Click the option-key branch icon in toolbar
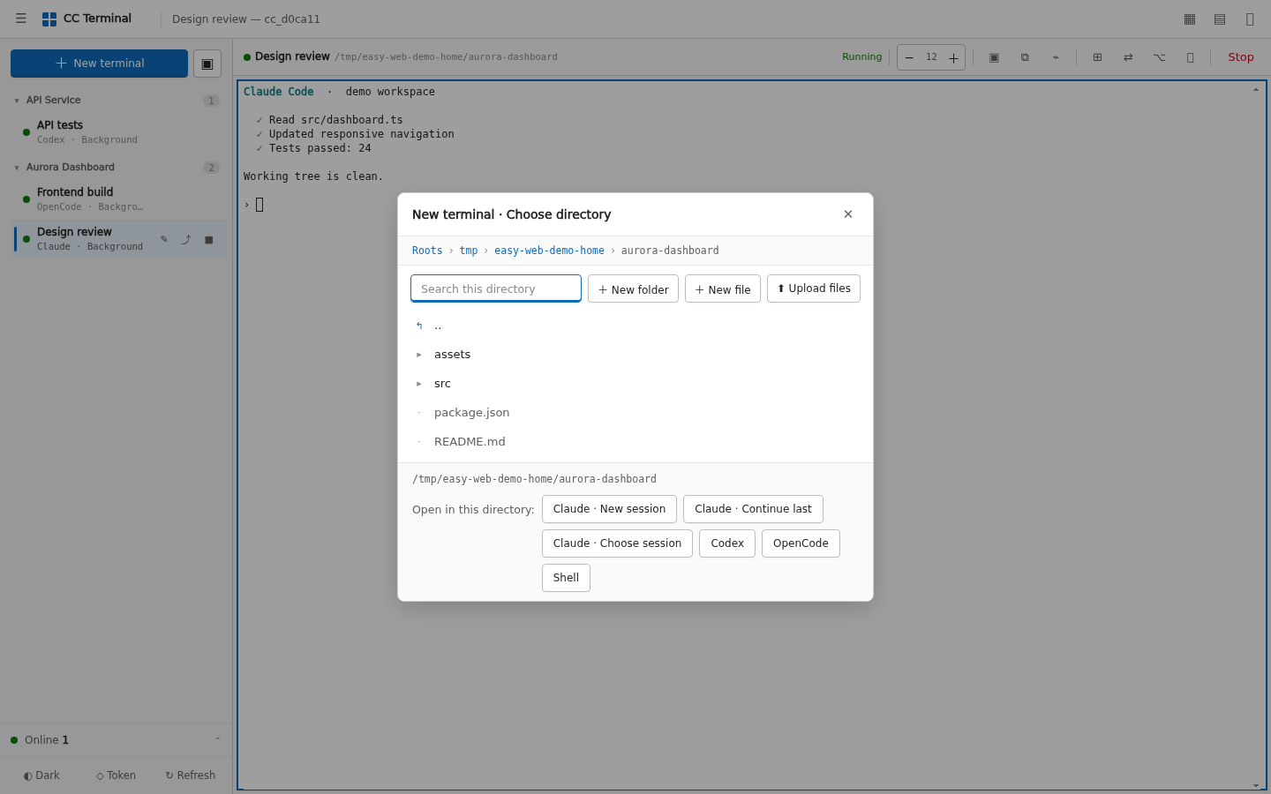This screenshot has height=794, width=1271. [1159, 57]
